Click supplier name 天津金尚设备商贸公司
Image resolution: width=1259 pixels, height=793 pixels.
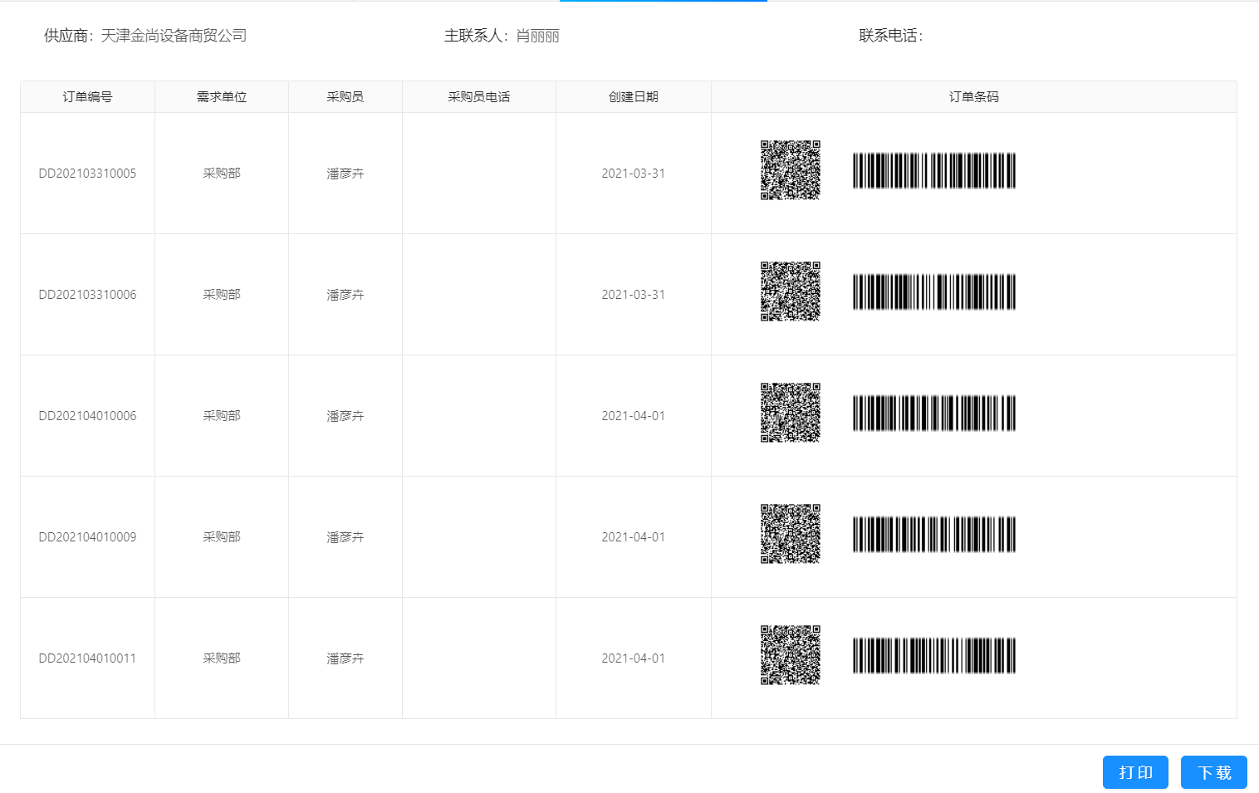174,36
